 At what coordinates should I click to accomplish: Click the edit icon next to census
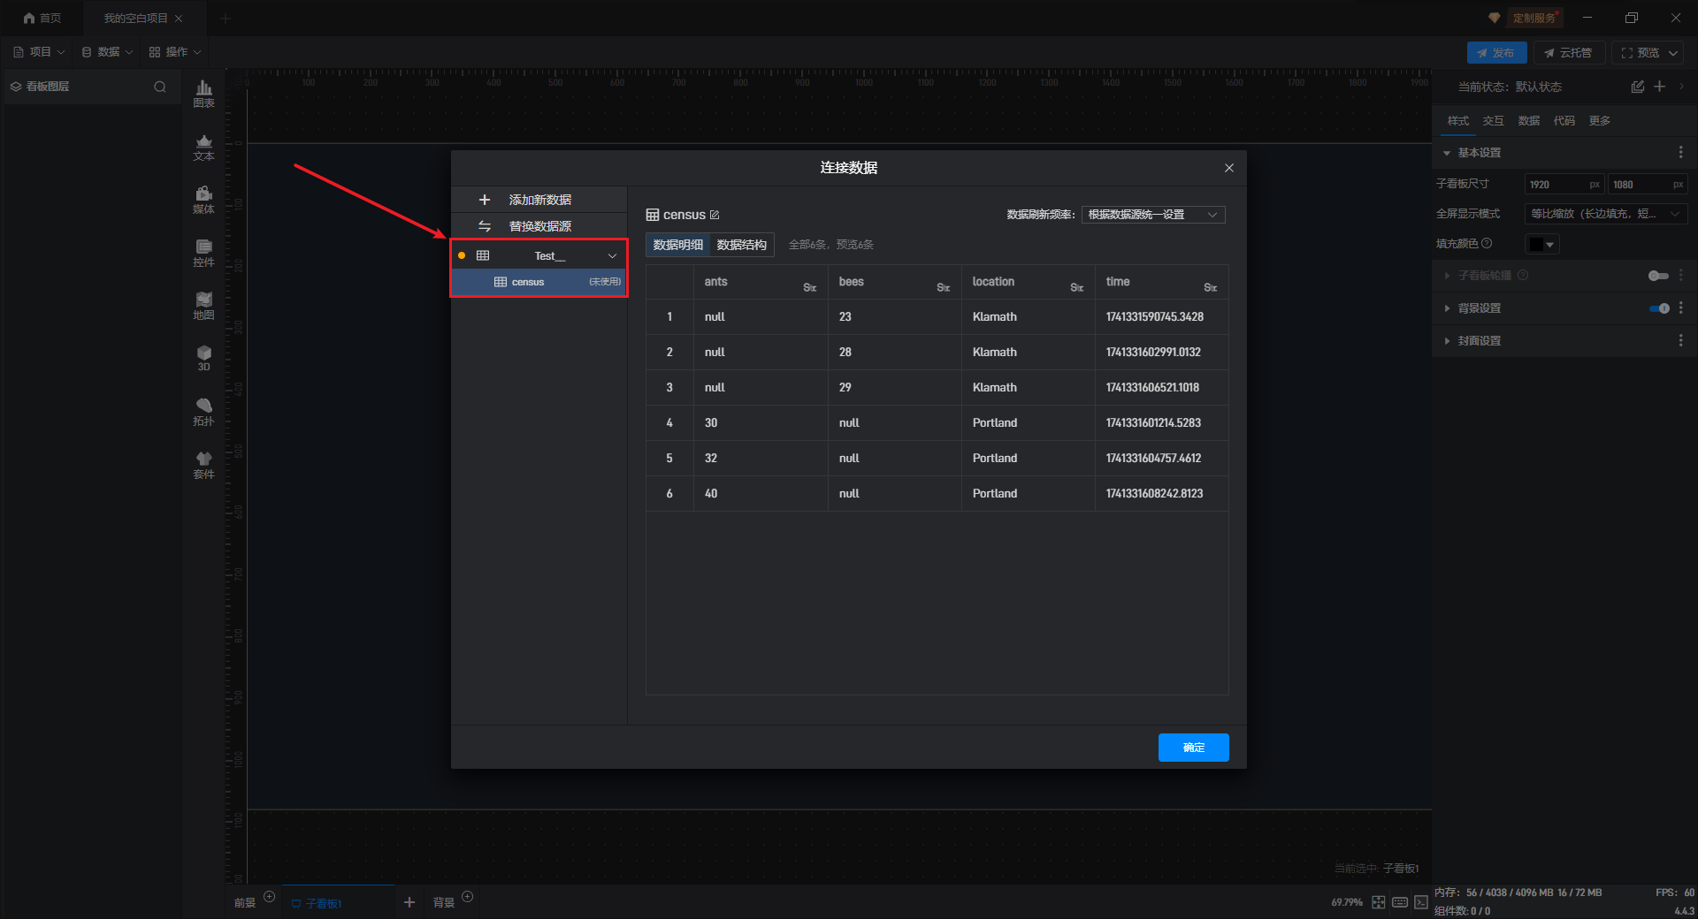715,215
